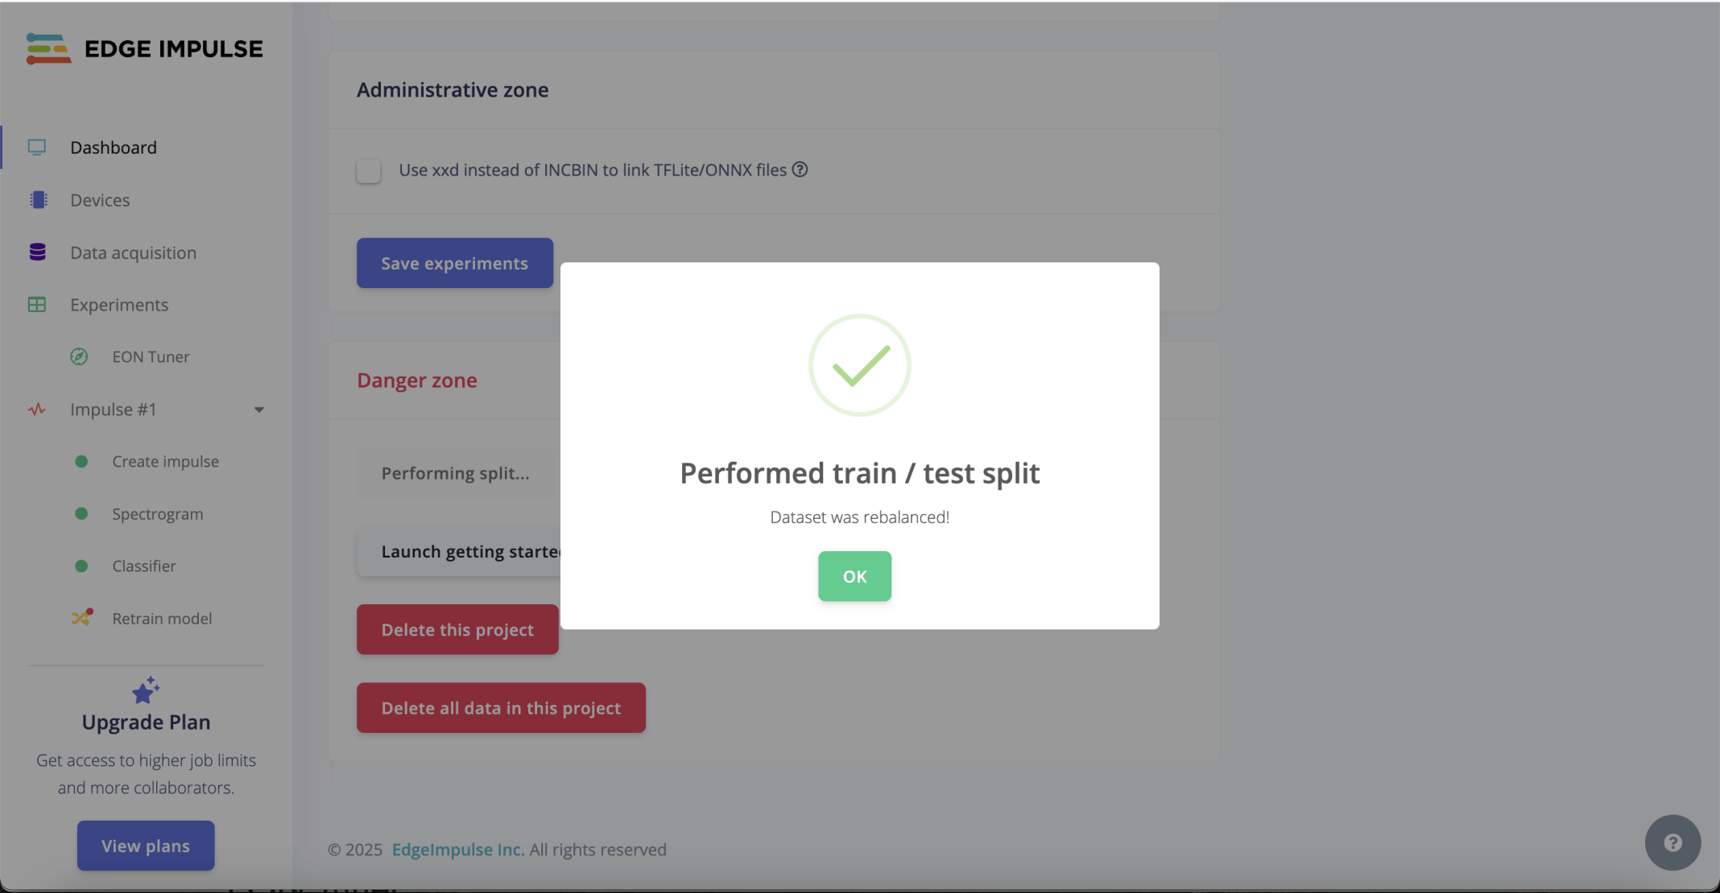This screenshot has width=1720, height=893.
Task: Open the EdgeImpulse Inc. footer link
Action: click(457, 850)
